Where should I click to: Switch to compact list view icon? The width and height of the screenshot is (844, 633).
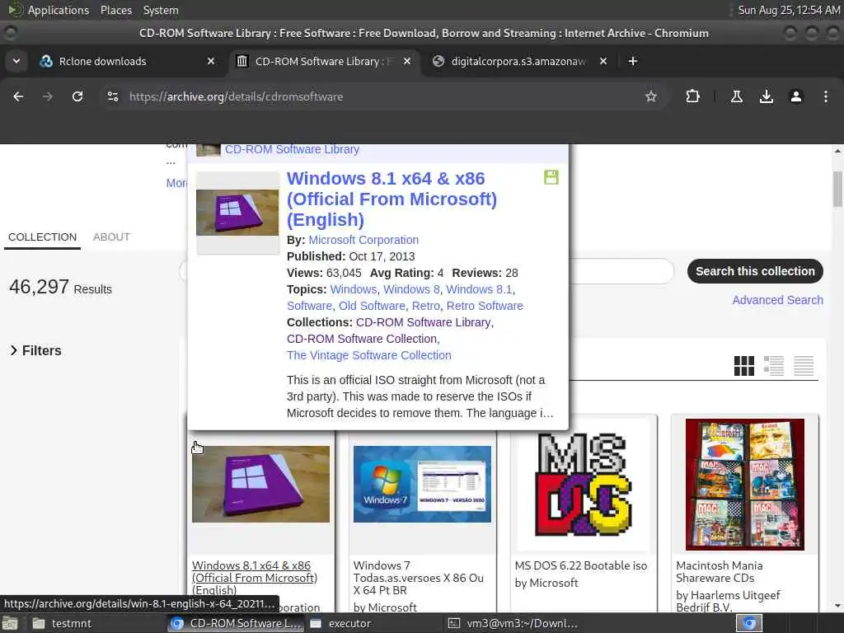pyautogui.click(x=803, y=366)
